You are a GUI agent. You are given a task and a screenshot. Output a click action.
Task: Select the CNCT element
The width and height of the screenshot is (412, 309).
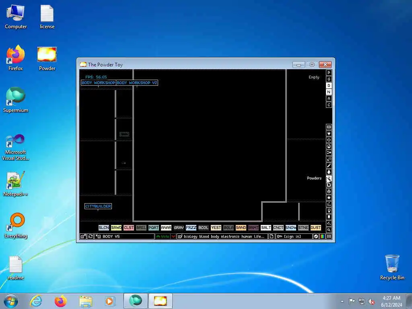pyautogui.click(x=278, y=228)
